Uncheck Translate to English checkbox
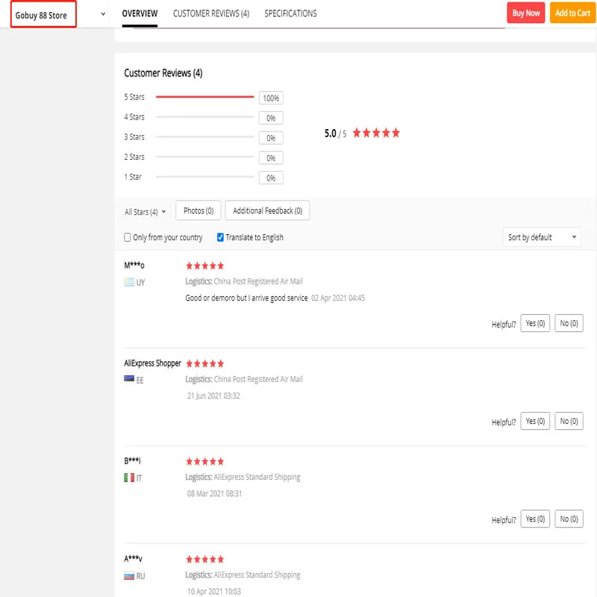This screenshot has height=597, width=597. pyautogui.click(x=220, y=237)
